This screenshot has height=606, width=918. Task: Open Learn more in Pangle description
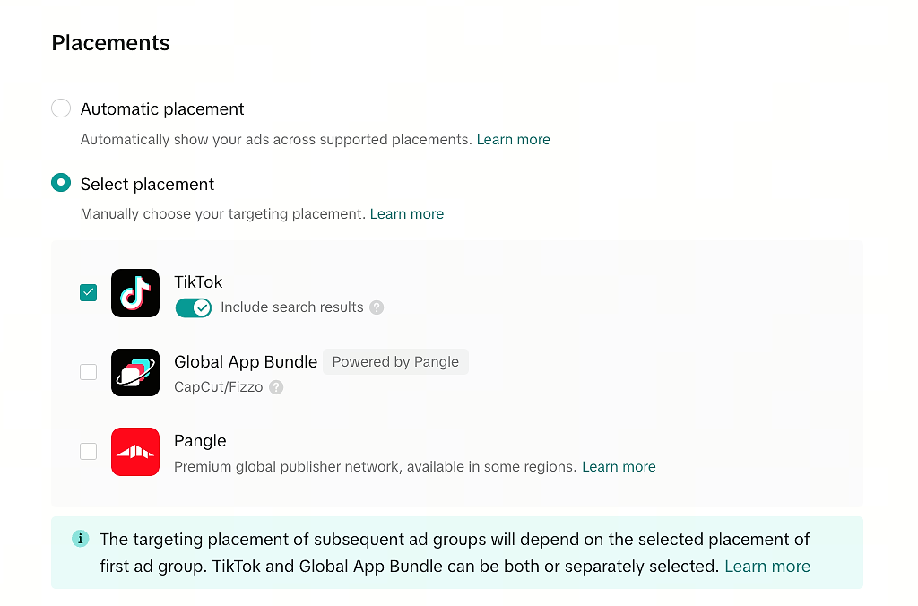tap(619, 467)
